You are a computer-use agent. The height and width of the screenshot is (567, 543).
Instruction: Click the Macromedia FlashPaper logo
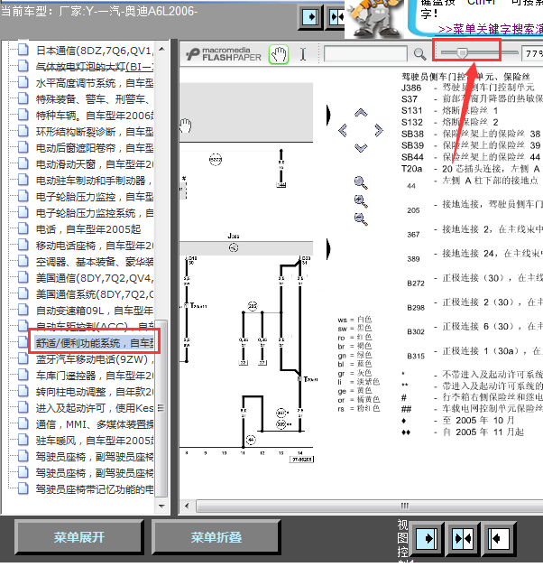pyautogui.click(x=224, y=54)
